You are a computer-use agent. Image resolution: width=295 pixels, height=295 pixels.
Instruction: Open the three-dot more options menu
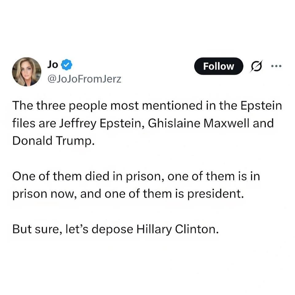[275, 66]
